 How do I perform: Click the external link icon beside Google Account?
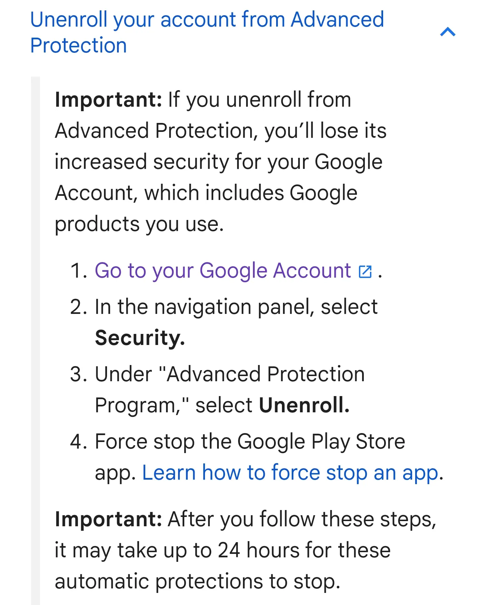365,271
